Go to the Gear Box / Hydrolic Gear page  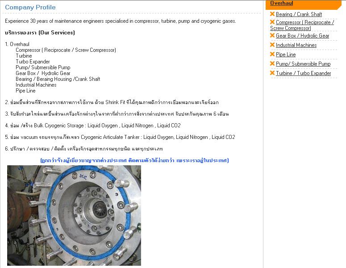tap(302, 36)
